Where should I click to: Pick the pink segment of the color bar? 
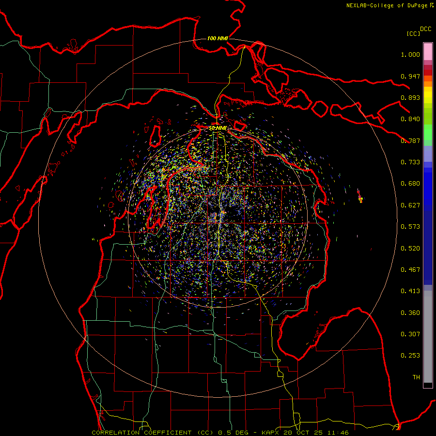click(428, 52)
